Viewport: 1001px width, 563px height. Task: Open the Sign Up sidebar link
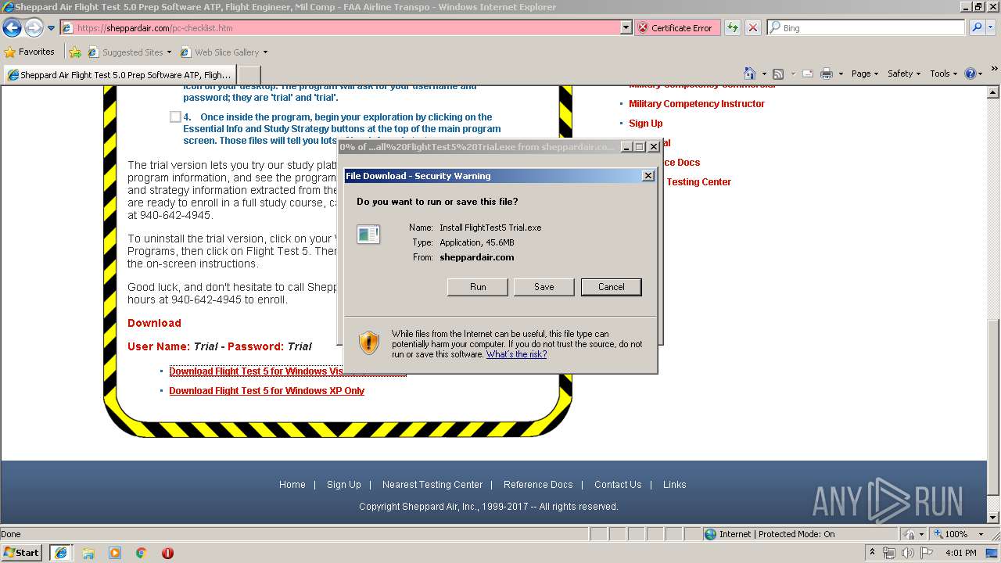646,123
